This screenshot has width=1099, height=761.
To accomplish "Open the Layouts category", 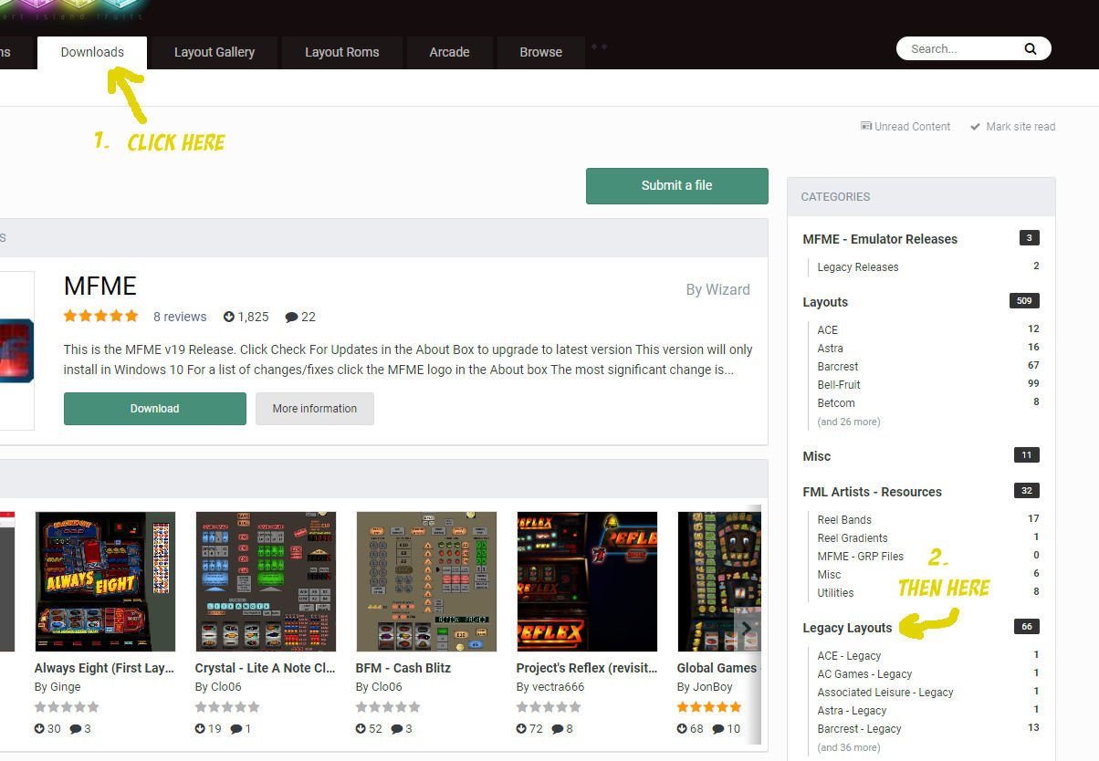I will [x=825, y=302].
